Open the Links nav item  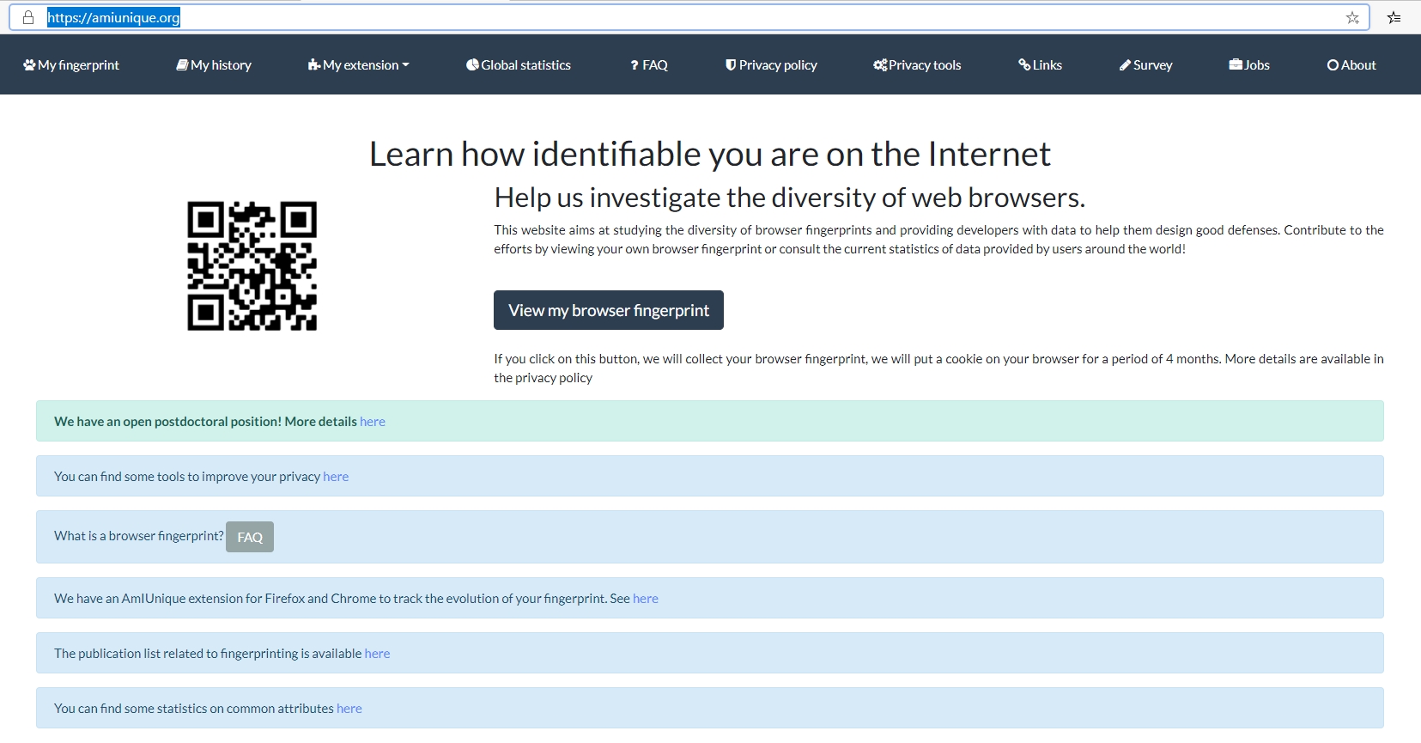(1040, 65)
